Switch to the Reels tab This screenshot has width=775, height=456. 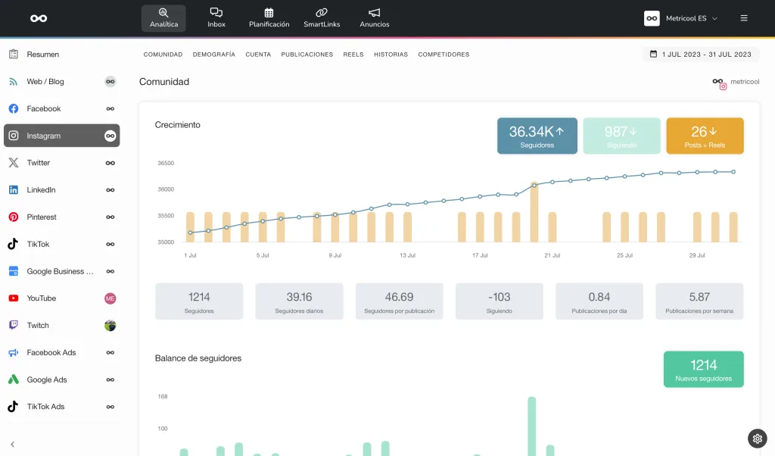pyautogui.click(x=353, y=55)
